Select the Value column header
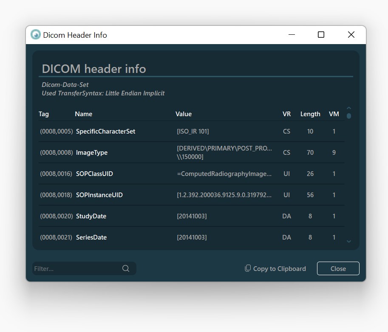The image size is (388, 332). click(x=184, y=114)
